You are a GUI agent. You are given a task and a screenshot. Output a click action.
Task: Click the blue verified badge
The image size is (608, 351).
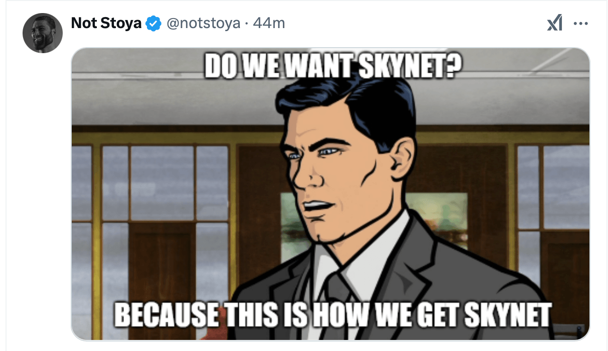click(x=154, y=24)
